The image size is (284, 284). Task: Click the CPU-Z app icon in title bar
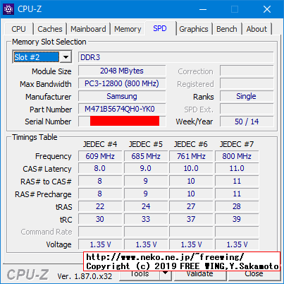[8, 9]
